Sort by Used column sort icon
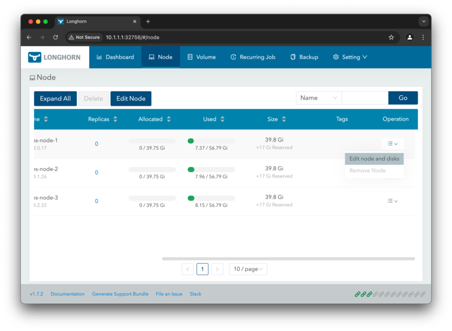The width and height of the screenshot is (452, 331). (223, 119)
